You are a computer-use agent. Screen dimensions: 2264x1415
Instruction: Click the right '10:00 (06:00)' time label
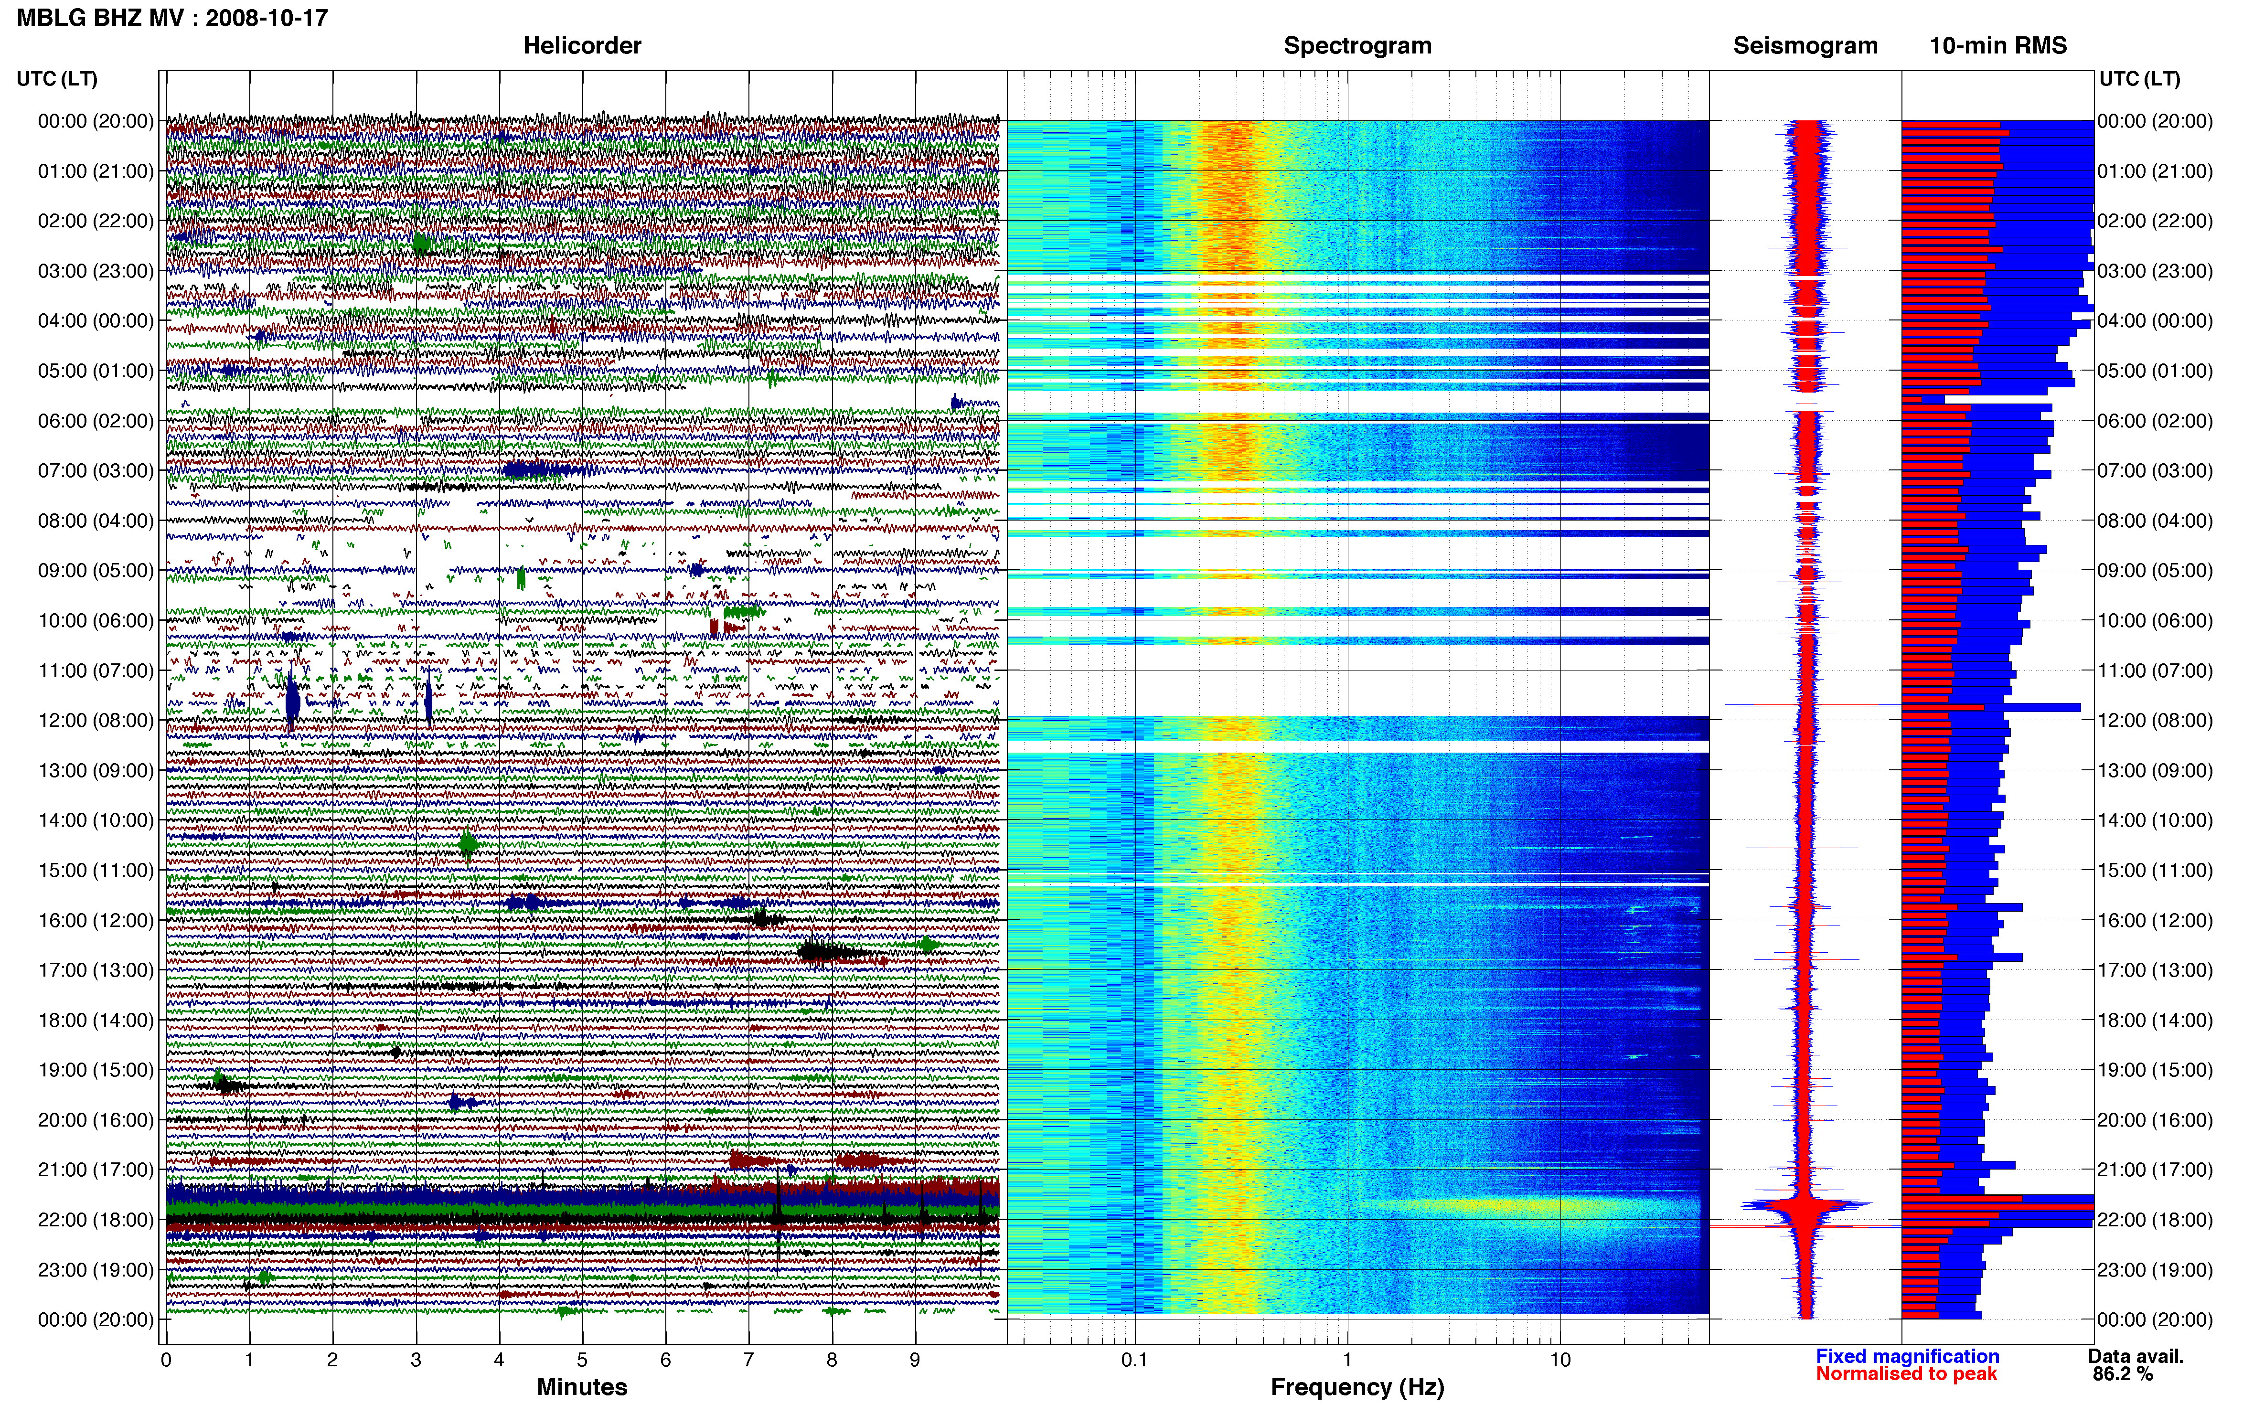2155,619
